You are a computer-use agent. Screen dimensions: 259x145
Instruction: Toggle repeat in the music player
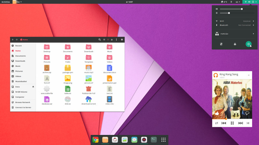[216, 123]
